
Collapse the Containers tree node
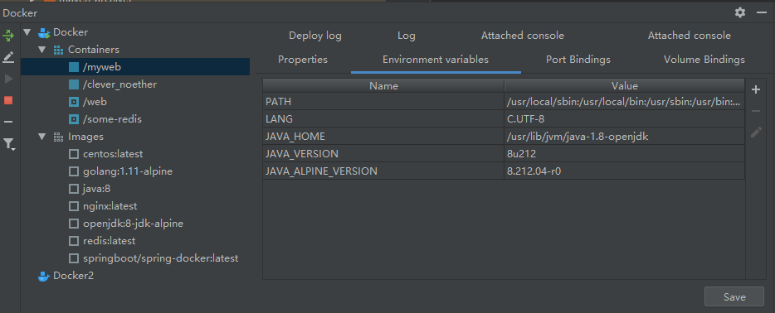point(42,50)
